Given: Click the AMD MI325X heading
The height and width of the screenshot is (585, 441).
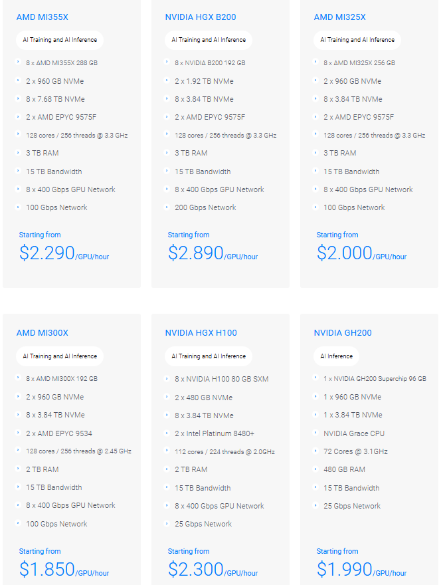Looking at the screenshot, I should (339, 17).
